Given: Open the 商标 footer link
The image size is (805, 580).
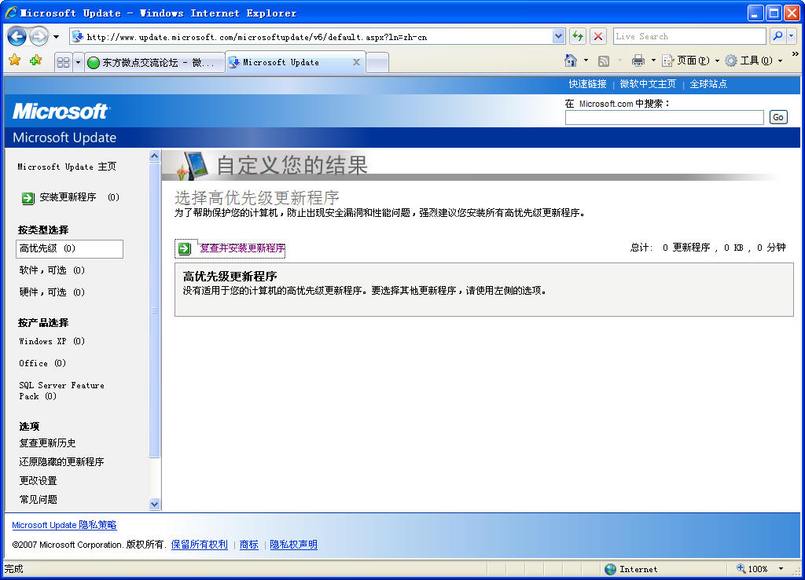Looking at the screenshot, I should click(249, 545).
